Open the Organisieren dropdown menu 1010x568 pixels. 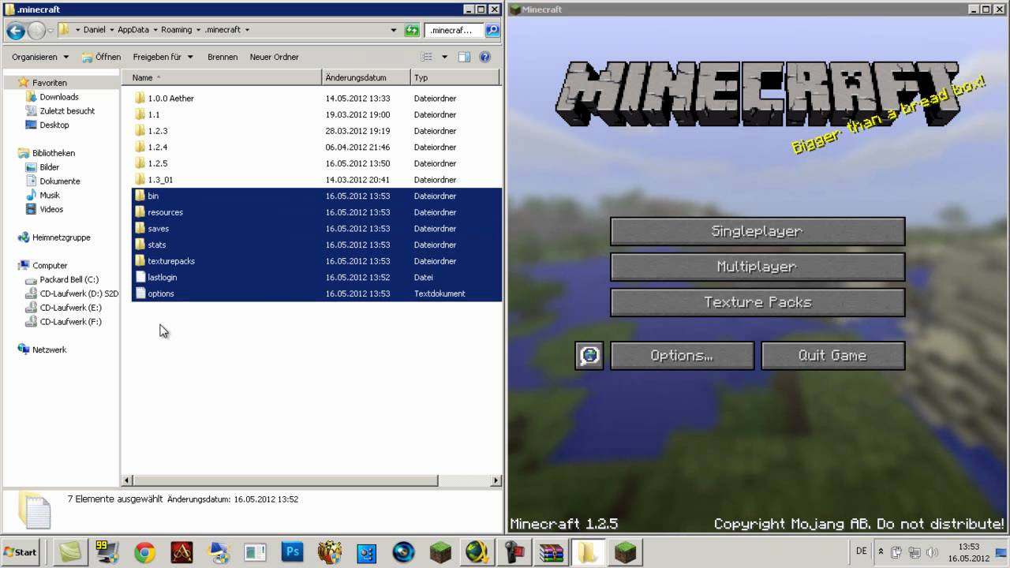[x=40, y=57]
